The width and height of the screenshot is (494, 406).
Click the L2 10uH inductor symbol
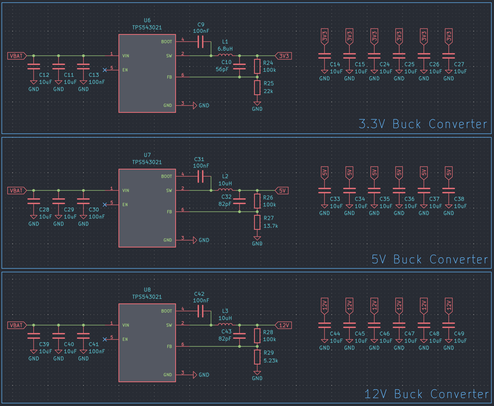click(225, 190)
